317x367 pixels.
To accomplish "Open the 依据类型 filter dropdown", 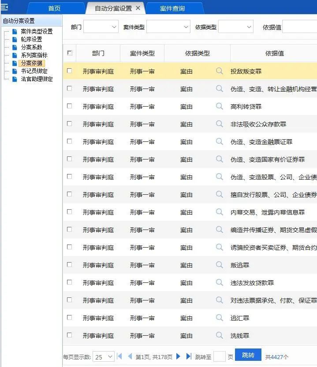I will point(236,27).
